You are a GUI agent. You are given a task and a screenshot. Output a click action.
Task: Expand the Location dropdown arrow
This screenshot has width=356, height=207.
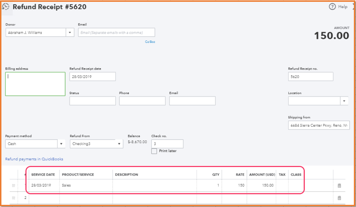tap(344, 101)
